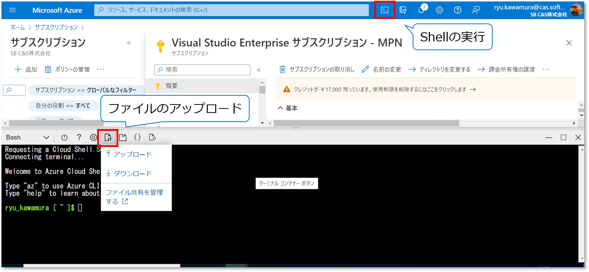Click the pencil icon for rename
This screenshot has height=272, width=589.
365,69
